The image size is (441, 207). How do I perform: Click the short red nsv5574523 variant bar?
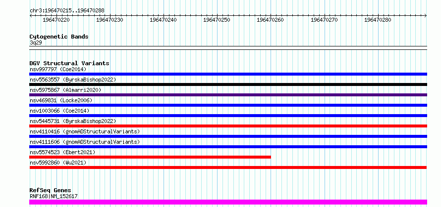[150, 157]
